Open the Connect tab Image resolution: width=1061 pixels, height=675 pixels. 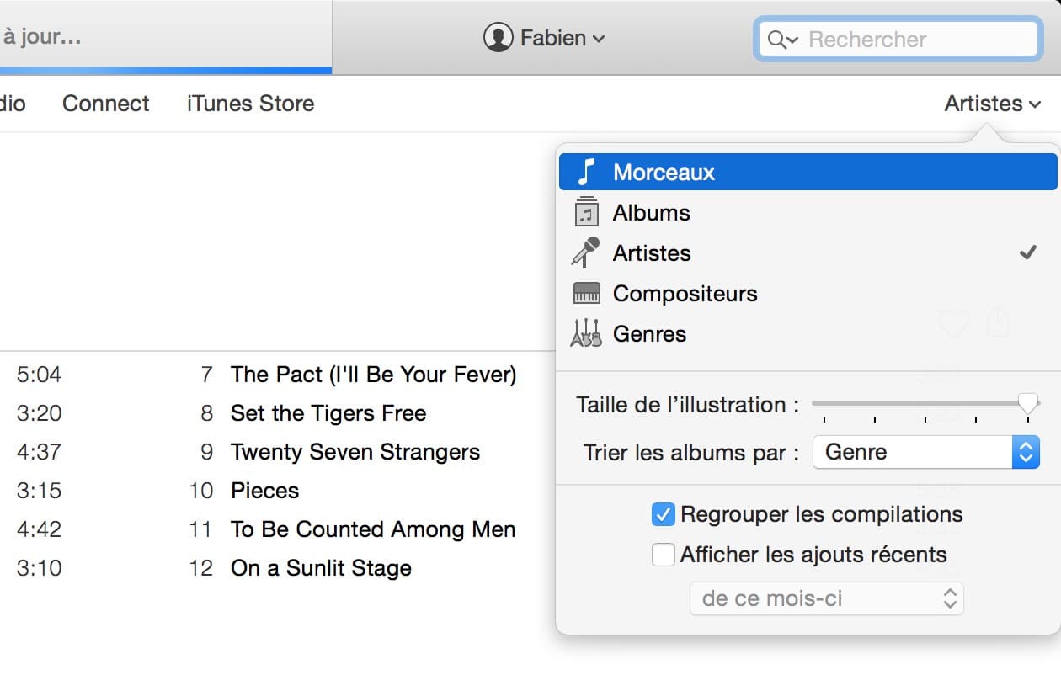click(x=106, y=104)
